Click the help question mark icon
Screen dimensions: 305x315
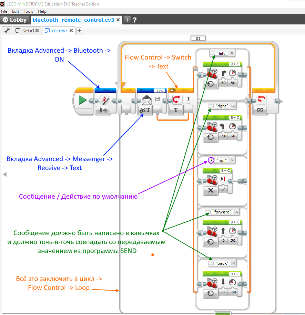coord(134,20)
